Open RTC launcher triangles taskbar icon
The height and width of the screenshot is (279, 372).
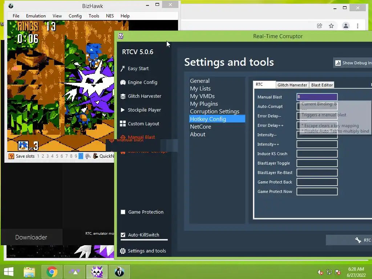pos(74,272)
